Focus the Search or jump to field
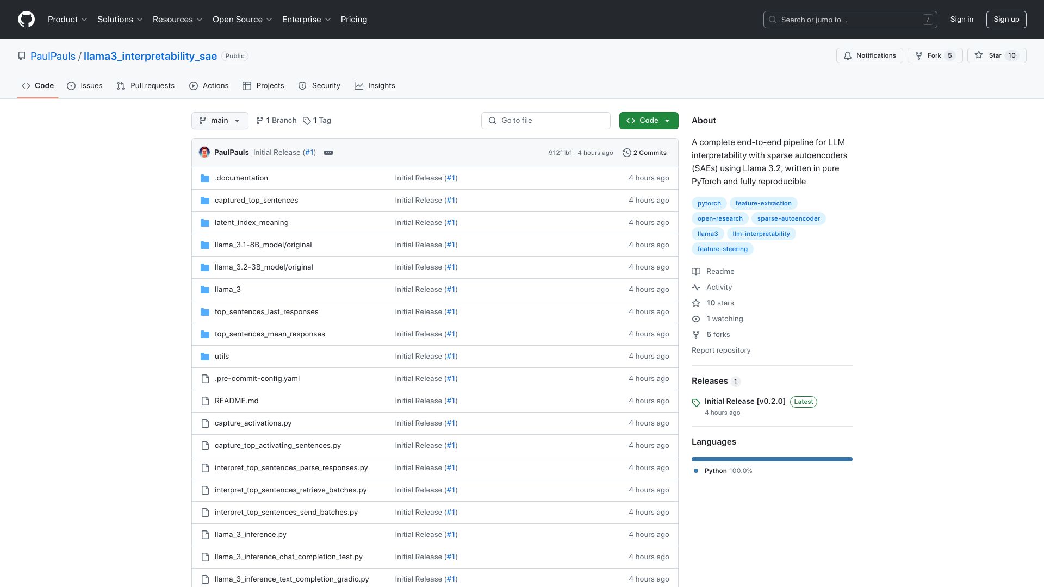This screenshot has height=587, width=1044. coord(850,20)
